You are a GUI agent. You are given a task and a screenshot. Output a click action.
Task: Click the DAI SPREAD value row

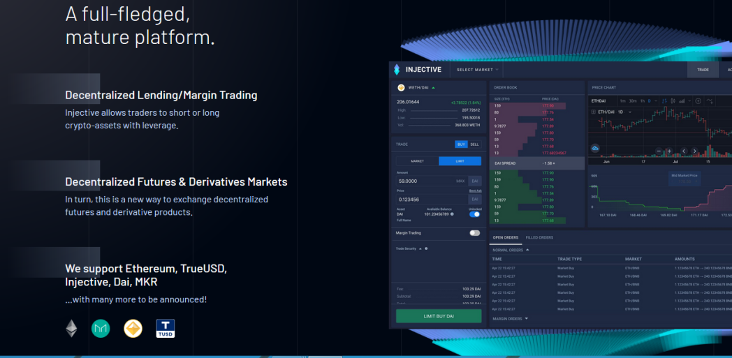(537, 163)
